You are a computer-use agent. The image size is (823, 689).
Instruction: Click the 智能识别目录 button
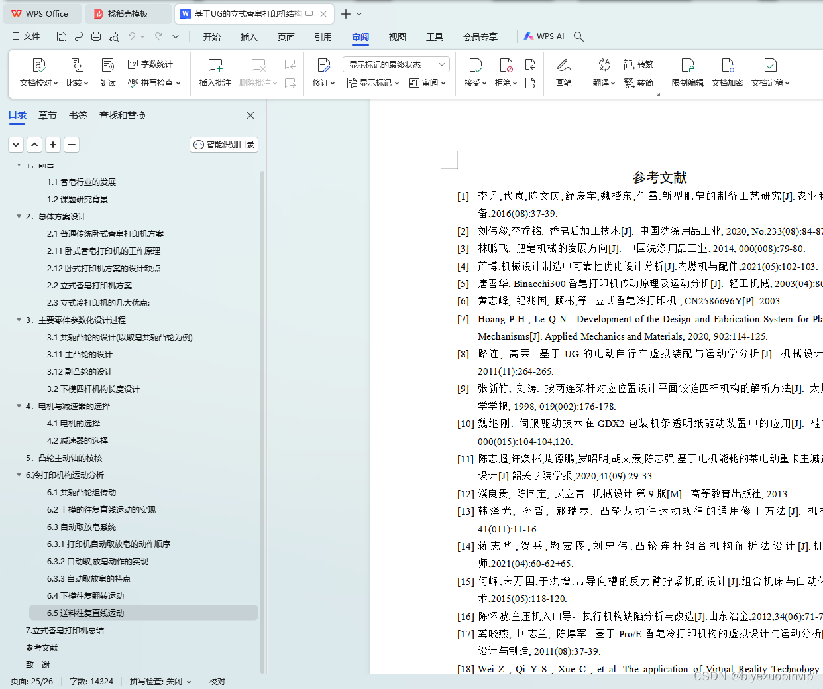click(224, 144)
